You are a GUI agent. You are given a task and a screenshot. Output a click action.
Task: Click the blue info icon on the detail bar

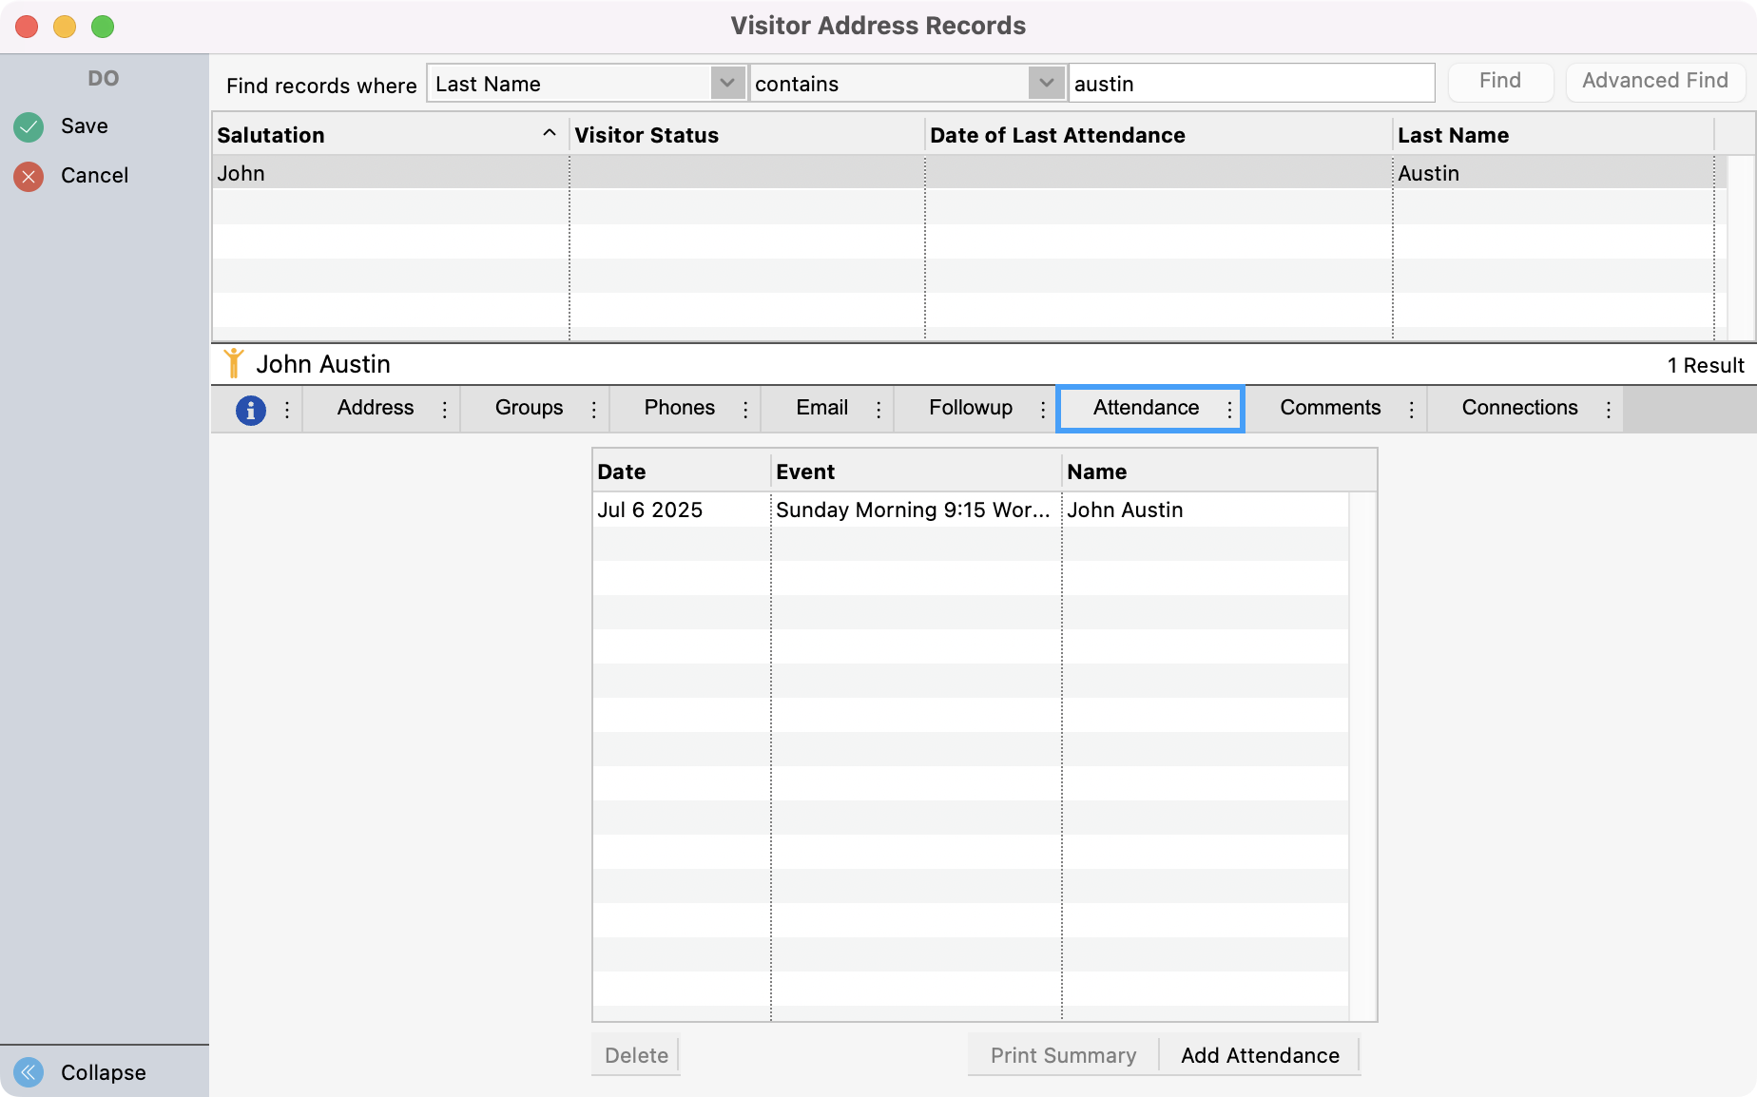pos(250,409)
